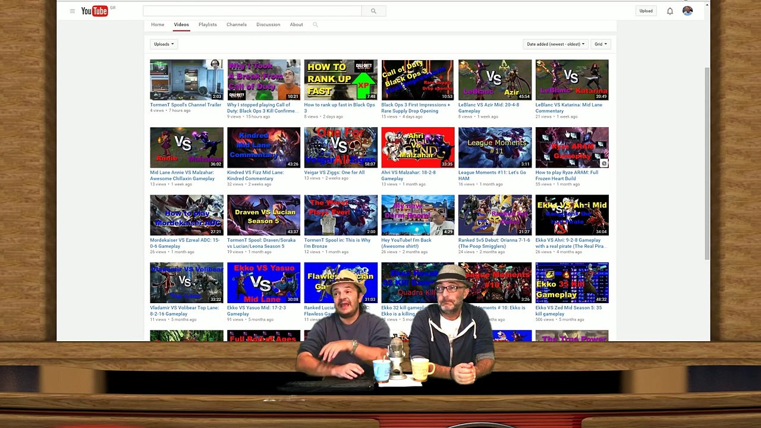Open link LeBlanc VS Katarina: Mid Lane Commentary
This screenshot has height=428, width=761.
pyautogui.click(x=569, y=108)
